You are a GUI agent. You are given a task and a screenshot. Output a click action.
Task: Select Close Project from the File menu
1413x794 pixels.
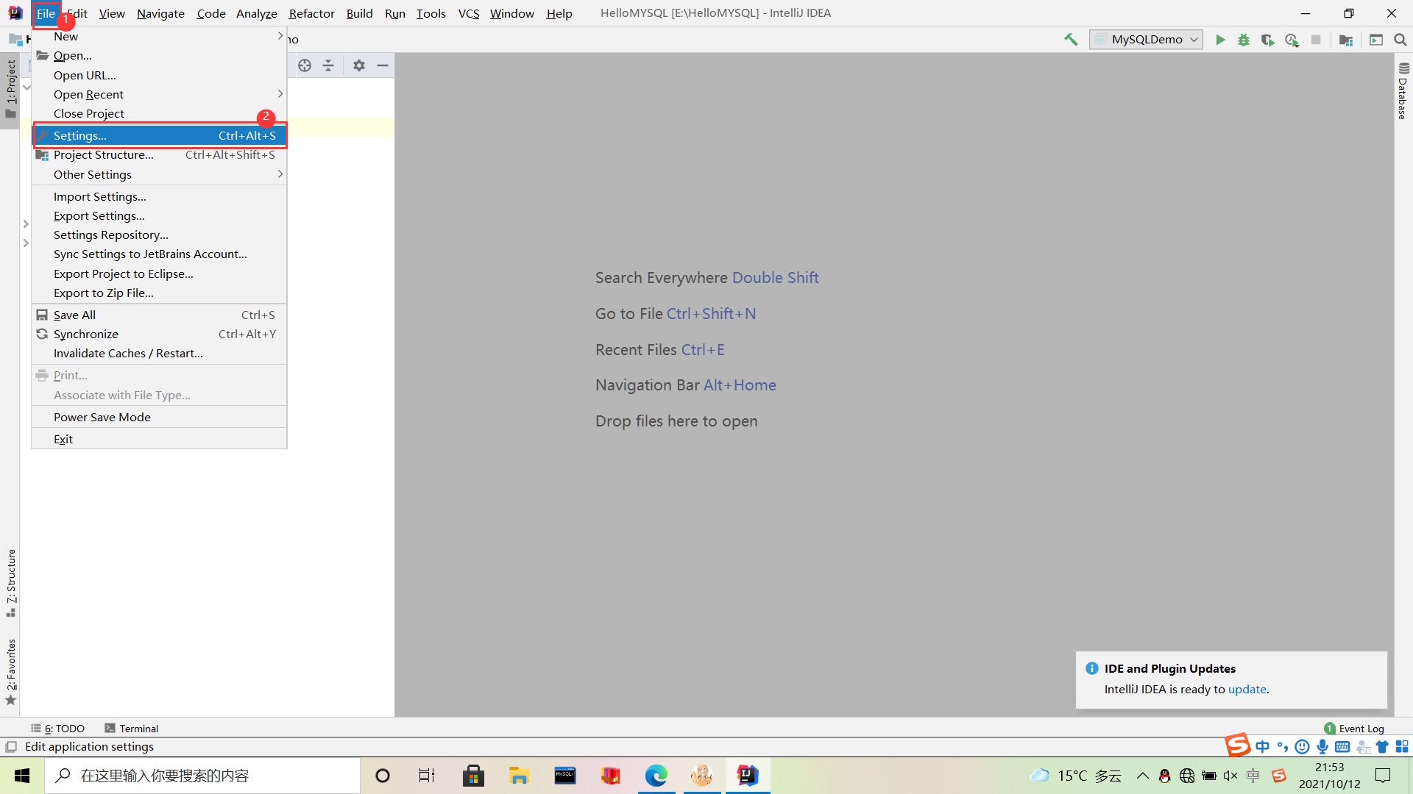[x=88, y=113]
